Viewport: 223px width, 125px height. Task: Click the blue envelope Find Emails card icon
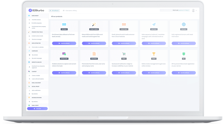tap(64, 24)
